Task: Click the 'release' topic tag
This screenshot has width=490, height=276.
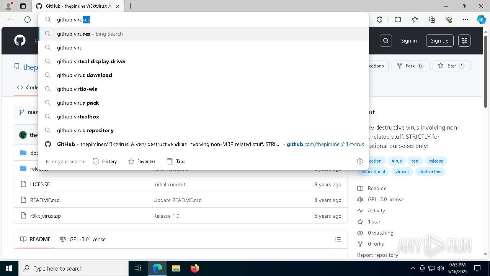Action: (x=436, y=161)
